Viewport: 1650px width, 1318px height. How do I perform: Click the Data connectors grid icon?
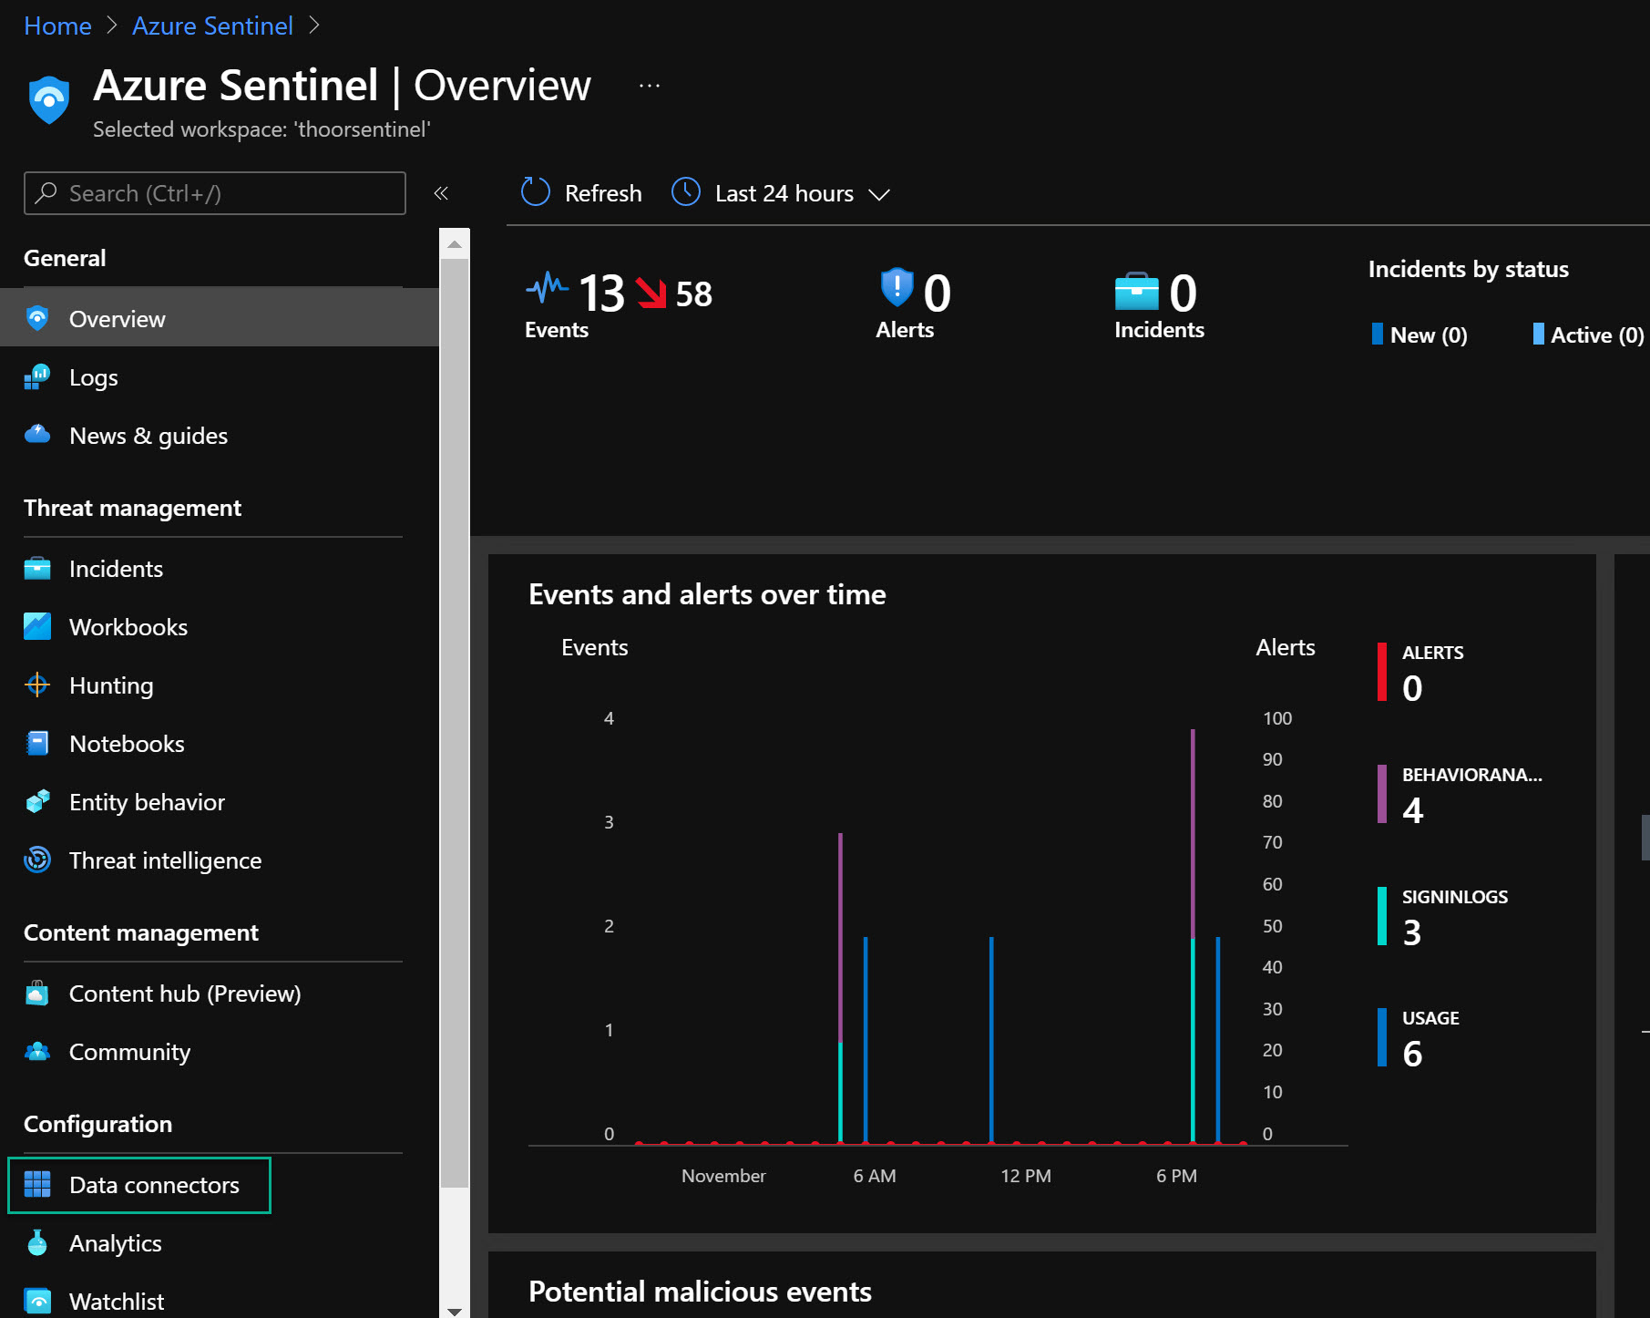(37, 1184)
